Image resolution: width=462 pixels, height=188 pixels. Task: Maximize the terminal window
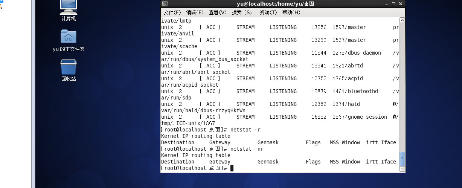(393, 4)
